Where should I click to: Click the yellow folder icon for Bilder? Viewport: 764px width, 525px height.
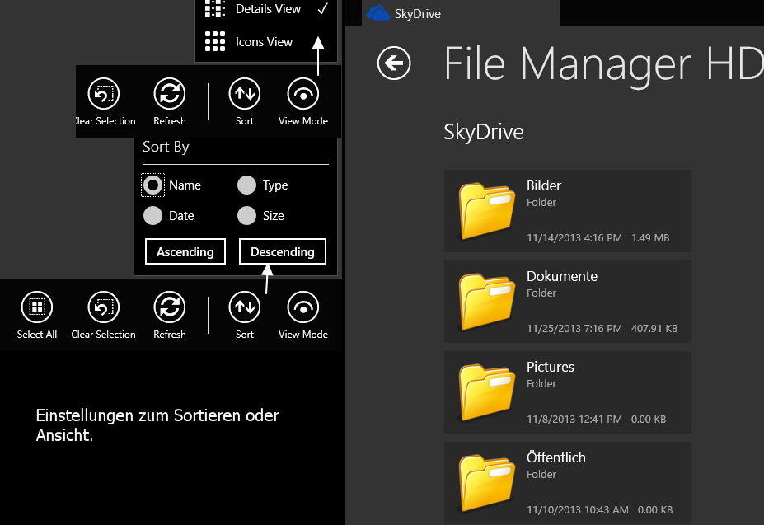[x=486, y=211]
